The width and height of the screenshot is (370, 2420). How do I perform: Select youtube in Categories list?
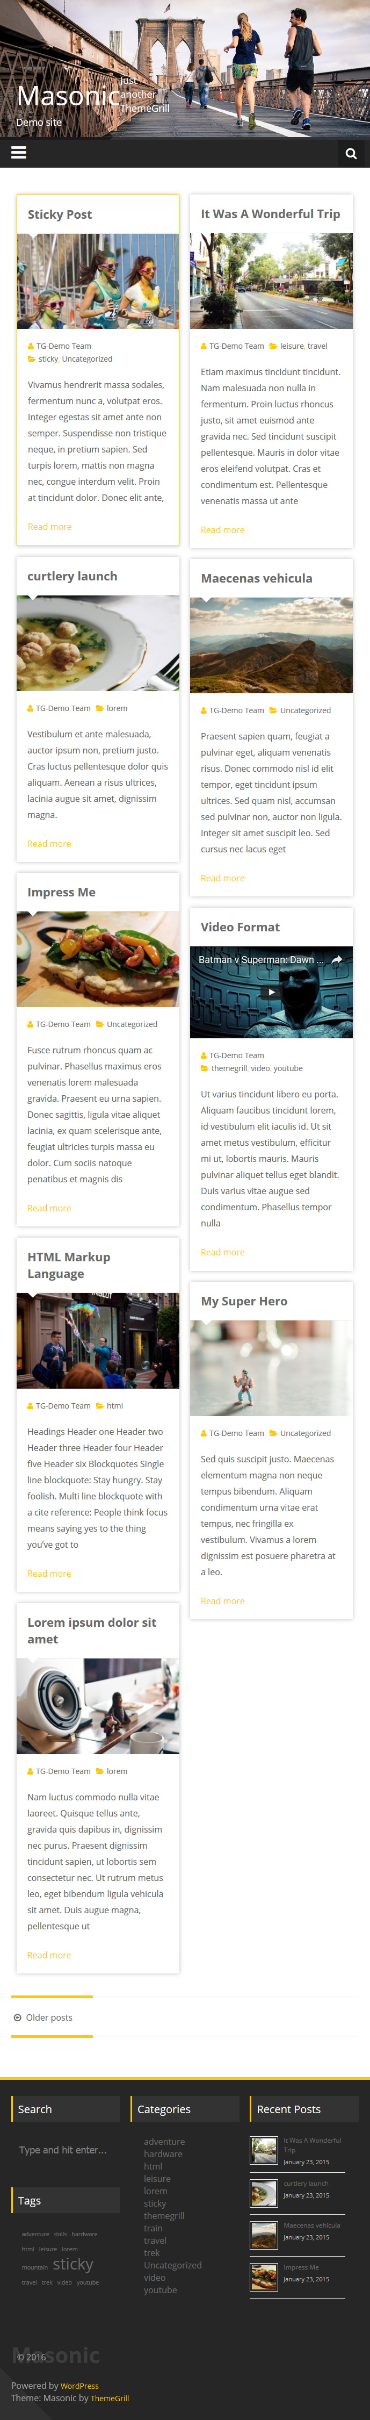161,2289
